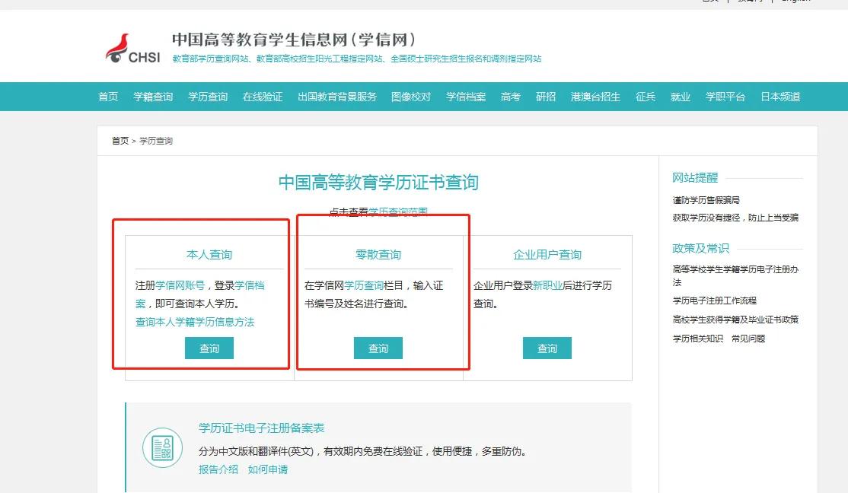The height and width of the screenshot is (493, 848).
Task: Open 高等学校学生学籍学历电子注册办法 link
Action: pyautogui.click(x=735, y=275)
